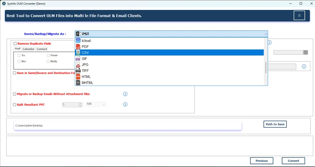Switch to the Contact tab
Screen dimensions: 315x167
(42, 49)
